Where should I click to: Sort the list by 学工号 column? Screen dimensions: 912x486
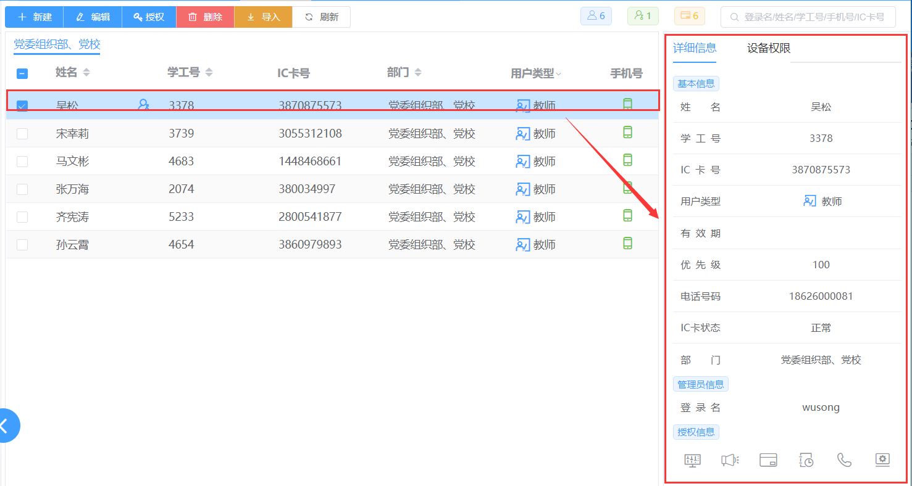pos(209,73)
